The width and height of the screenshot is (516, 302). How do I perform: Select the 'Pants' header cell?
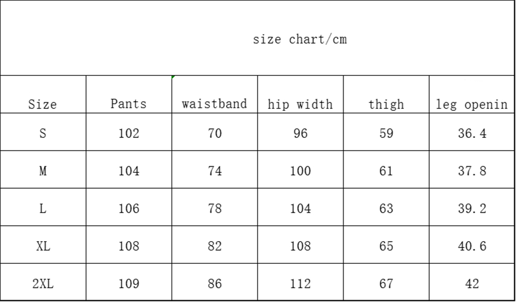coord(128,104)
